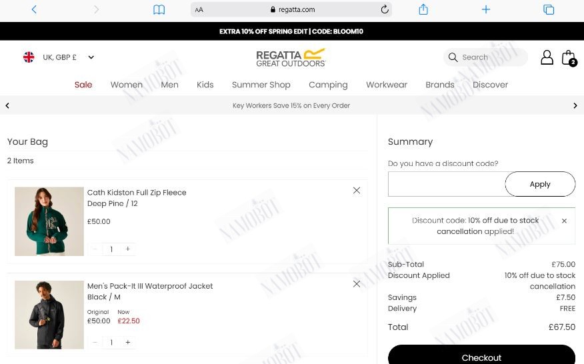The width and height of the screenshot is (584, 364).
Task: Open the Discover menu
Action: tap(490, 85)
